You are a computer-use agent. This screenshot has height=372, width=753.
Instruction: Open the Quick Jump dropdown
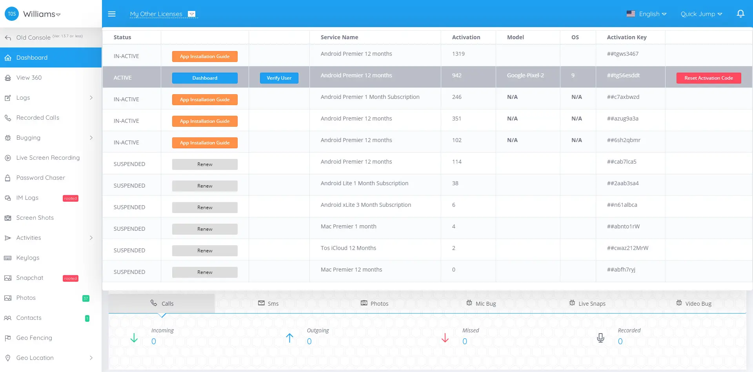point(701,14)
